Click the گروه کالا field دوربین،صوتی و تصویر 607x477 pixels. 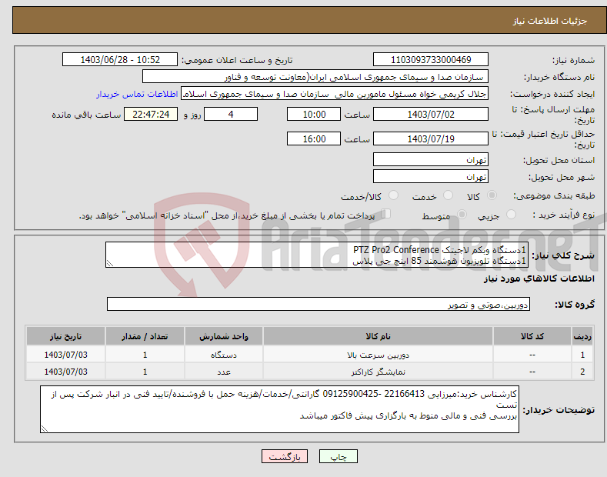[319, 305]
